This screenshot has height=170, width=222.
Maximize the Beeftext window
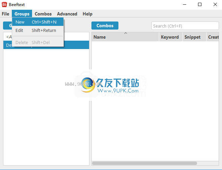click(200, 4)
